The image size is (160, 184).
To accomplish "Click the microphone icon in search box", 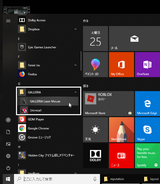I will tap(95, 179).
